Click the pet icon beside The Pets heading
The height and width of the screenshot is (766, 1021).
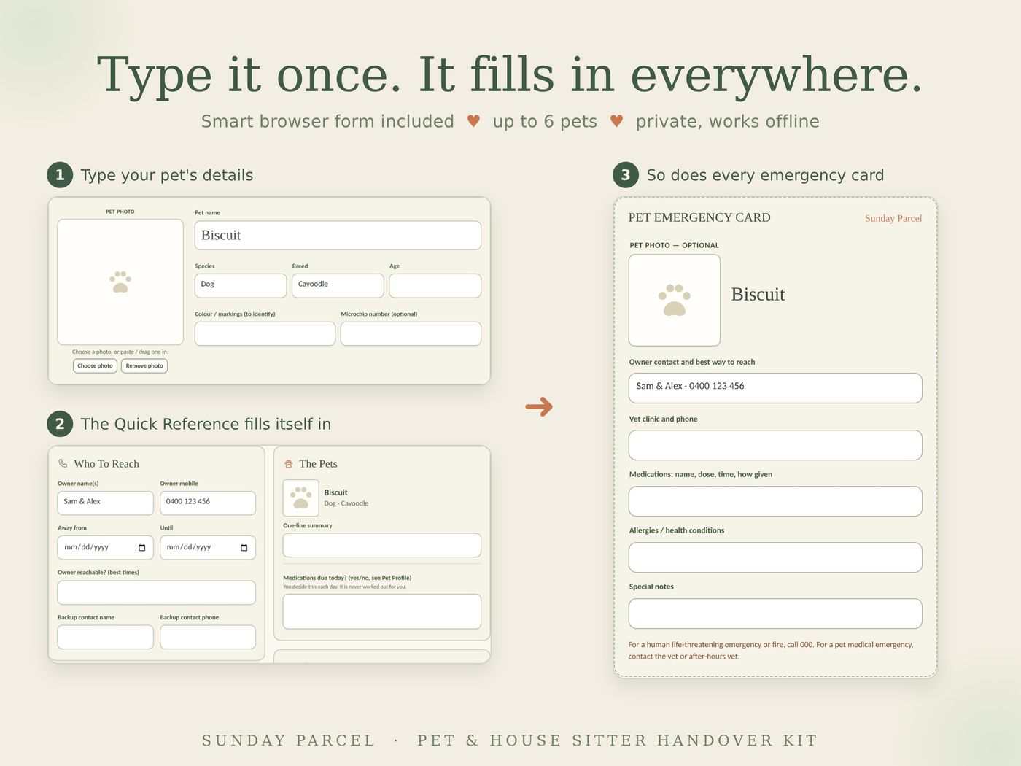click(288, 464)
